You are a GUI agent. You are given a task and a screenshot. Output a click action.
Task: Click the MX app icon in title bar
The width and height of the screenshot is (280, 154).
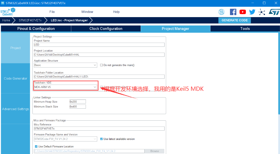point(3,3)
